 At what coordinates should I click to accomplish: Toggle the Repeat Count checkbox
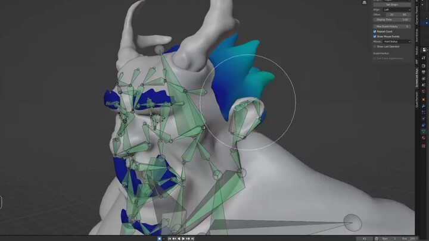click(x=375, y=32)
